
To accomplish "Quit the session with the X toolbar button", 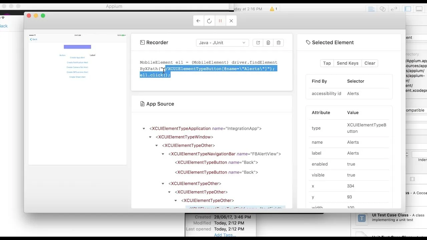I will [x=231, y=21].
